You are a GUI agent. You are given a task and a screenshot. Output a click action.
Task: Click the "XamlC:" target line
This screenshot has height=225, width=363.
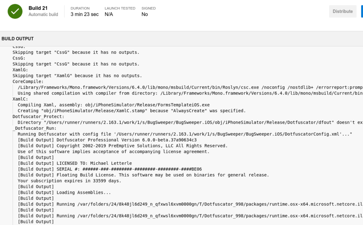pos(20,99)
